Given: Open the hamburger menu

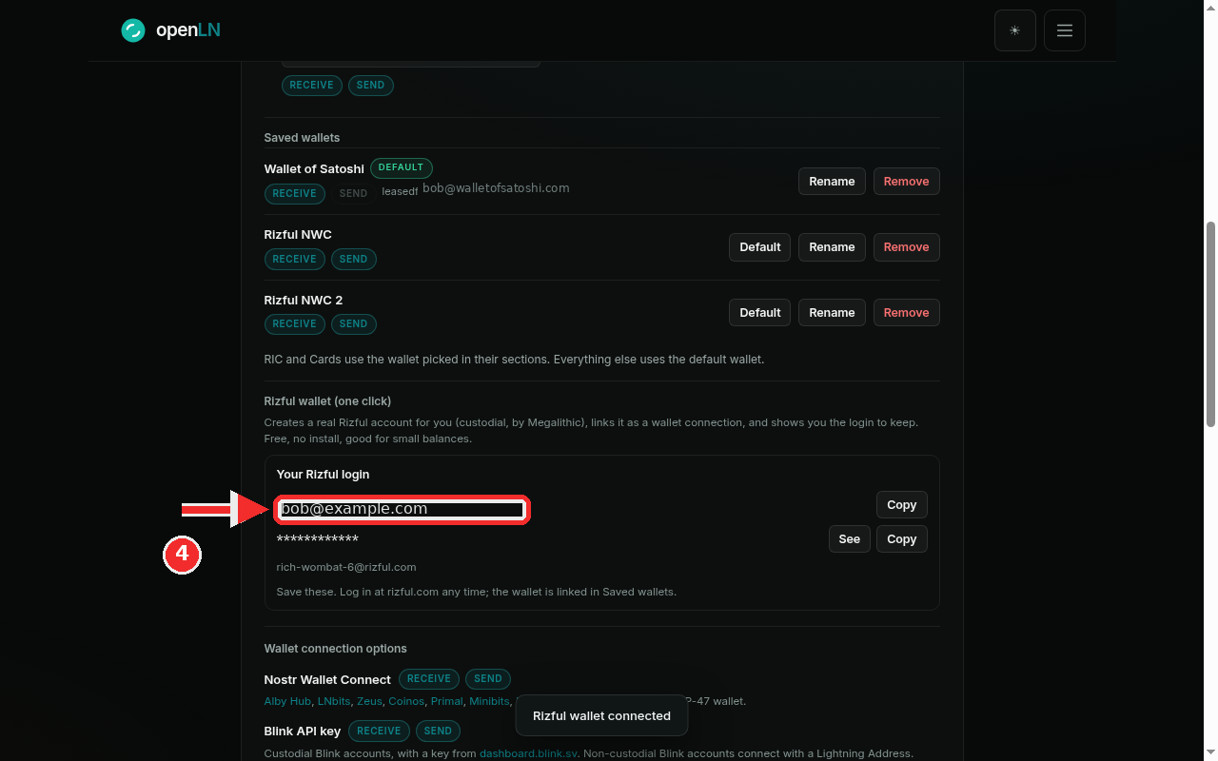Looking at the screenshot, I should pyautogui.click(x=1065, y=30).
